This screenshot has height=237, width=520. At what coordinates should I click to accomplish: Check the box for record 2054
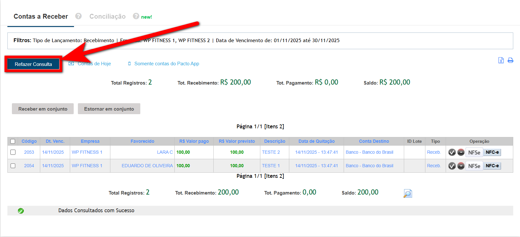click(13, 166)
